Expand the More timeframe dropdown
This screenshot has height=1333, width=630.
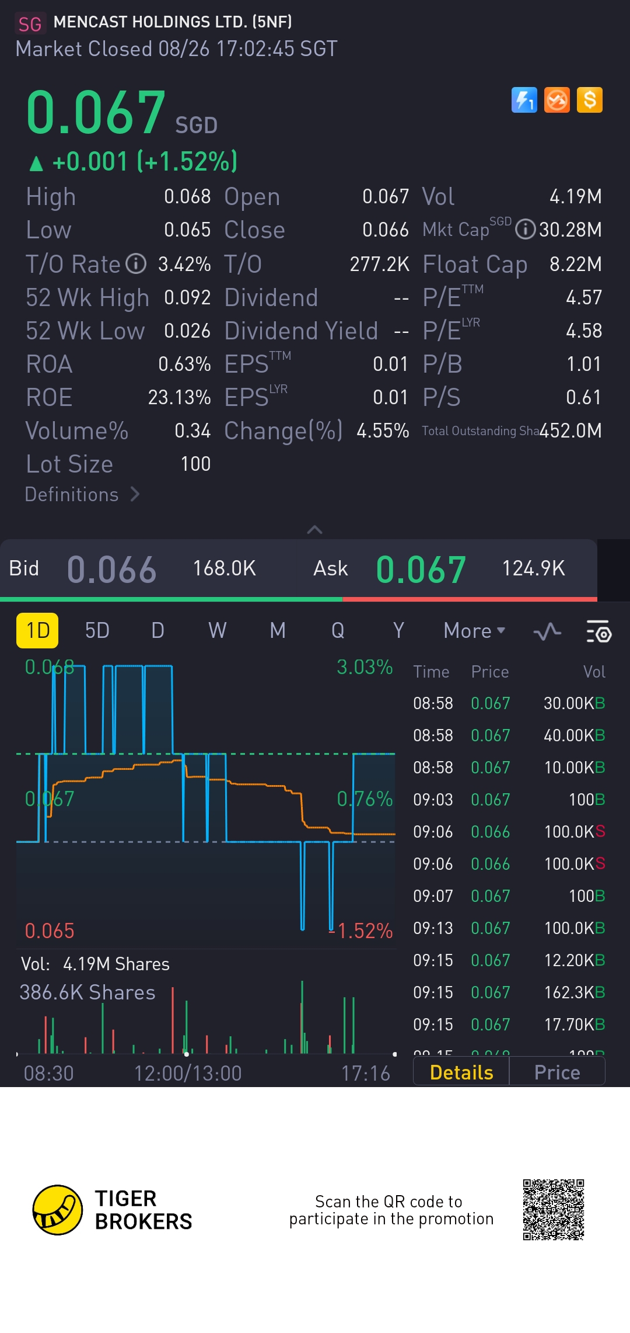coord(474,631)
